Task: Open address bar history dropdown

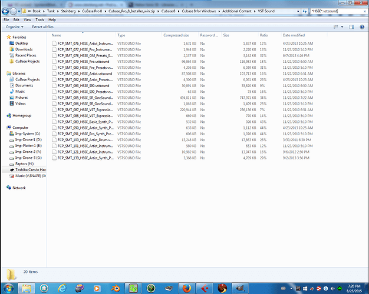Action: coord(298,11)
